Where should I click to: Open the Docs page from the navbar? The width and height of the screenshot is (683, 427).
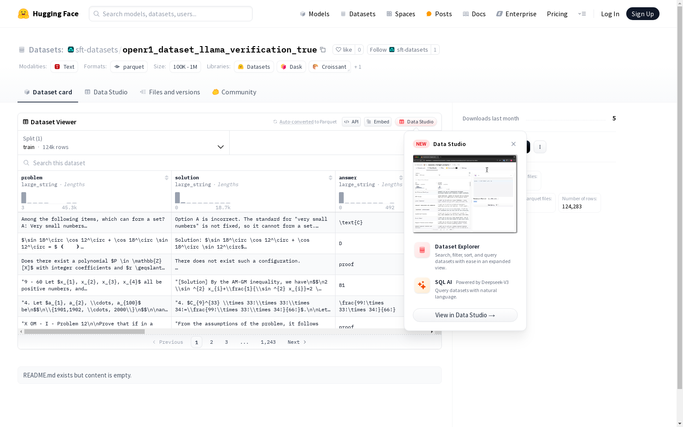coord(474,14)
